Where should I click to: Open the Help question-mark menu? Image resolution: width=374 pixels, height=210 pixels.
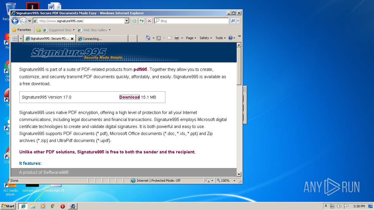[x=231, y=38]
